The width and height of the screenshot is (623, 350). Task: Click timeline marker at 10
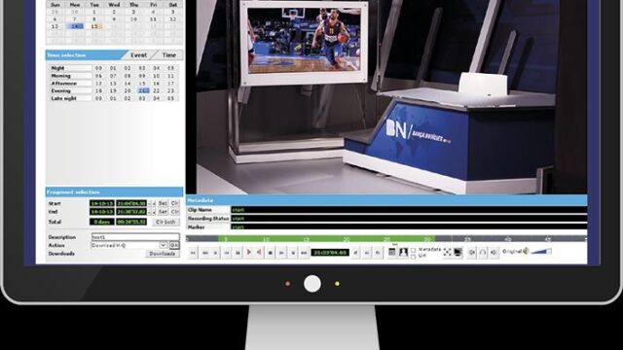(266, 239)
